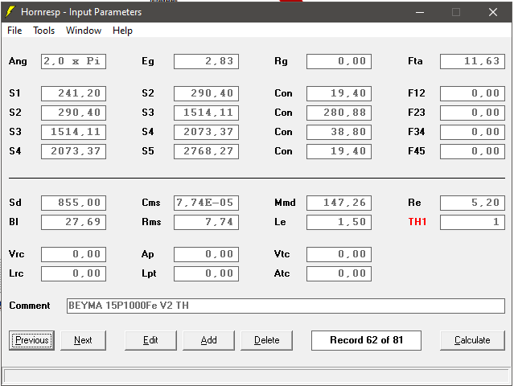Click the Comment label
The height and width of the screenshot is (386, 514).
30,306
